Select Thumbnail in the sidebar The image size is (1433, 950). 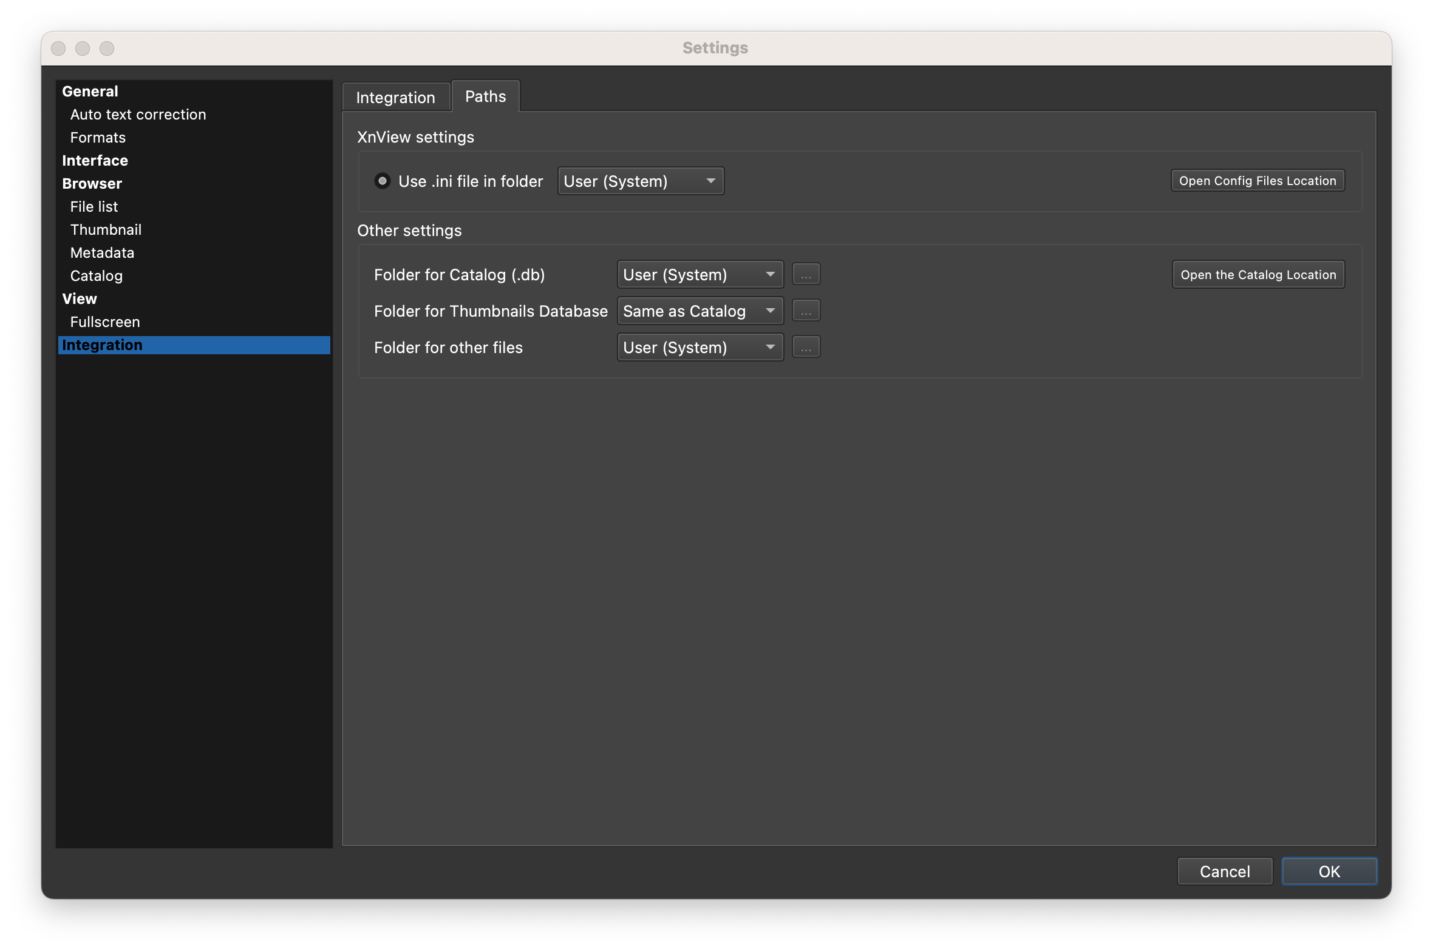tap(106, 230)
